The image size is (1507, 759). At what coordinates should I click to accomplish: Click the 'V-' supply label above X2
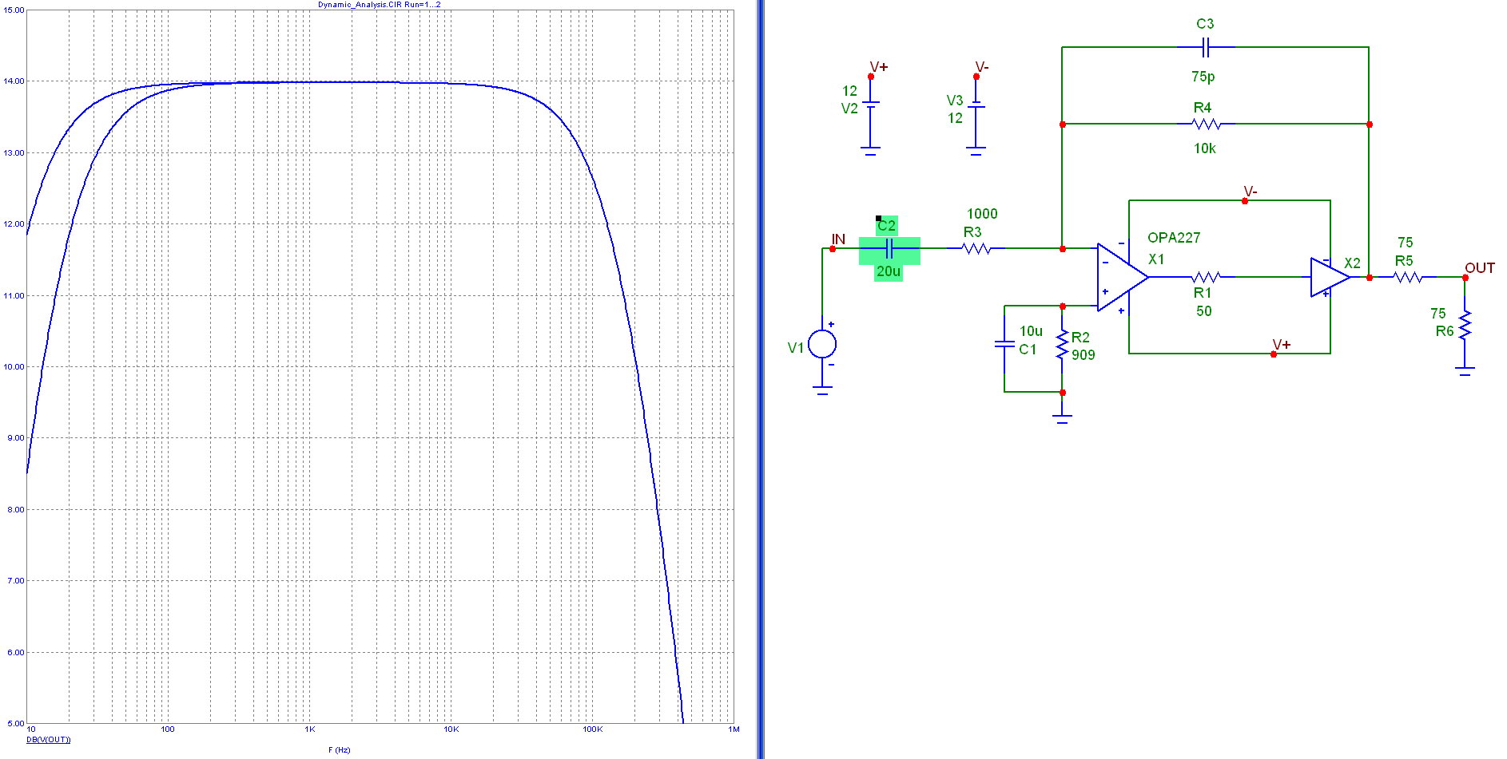coord(1251,192)
